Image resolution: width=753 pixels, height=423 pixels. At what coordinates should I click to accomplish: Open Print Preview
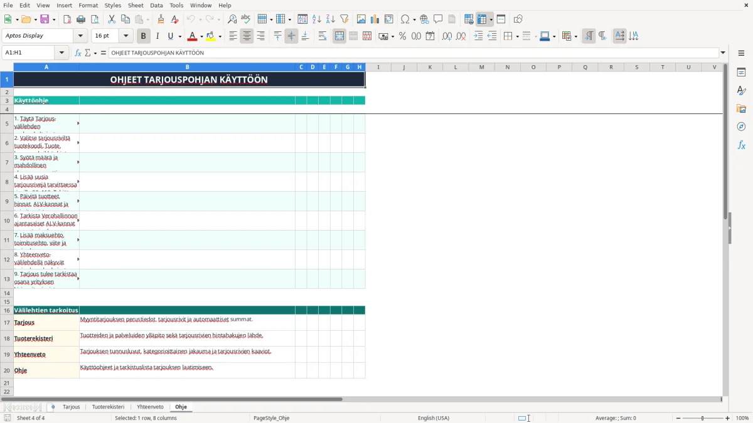pos(94,19)
